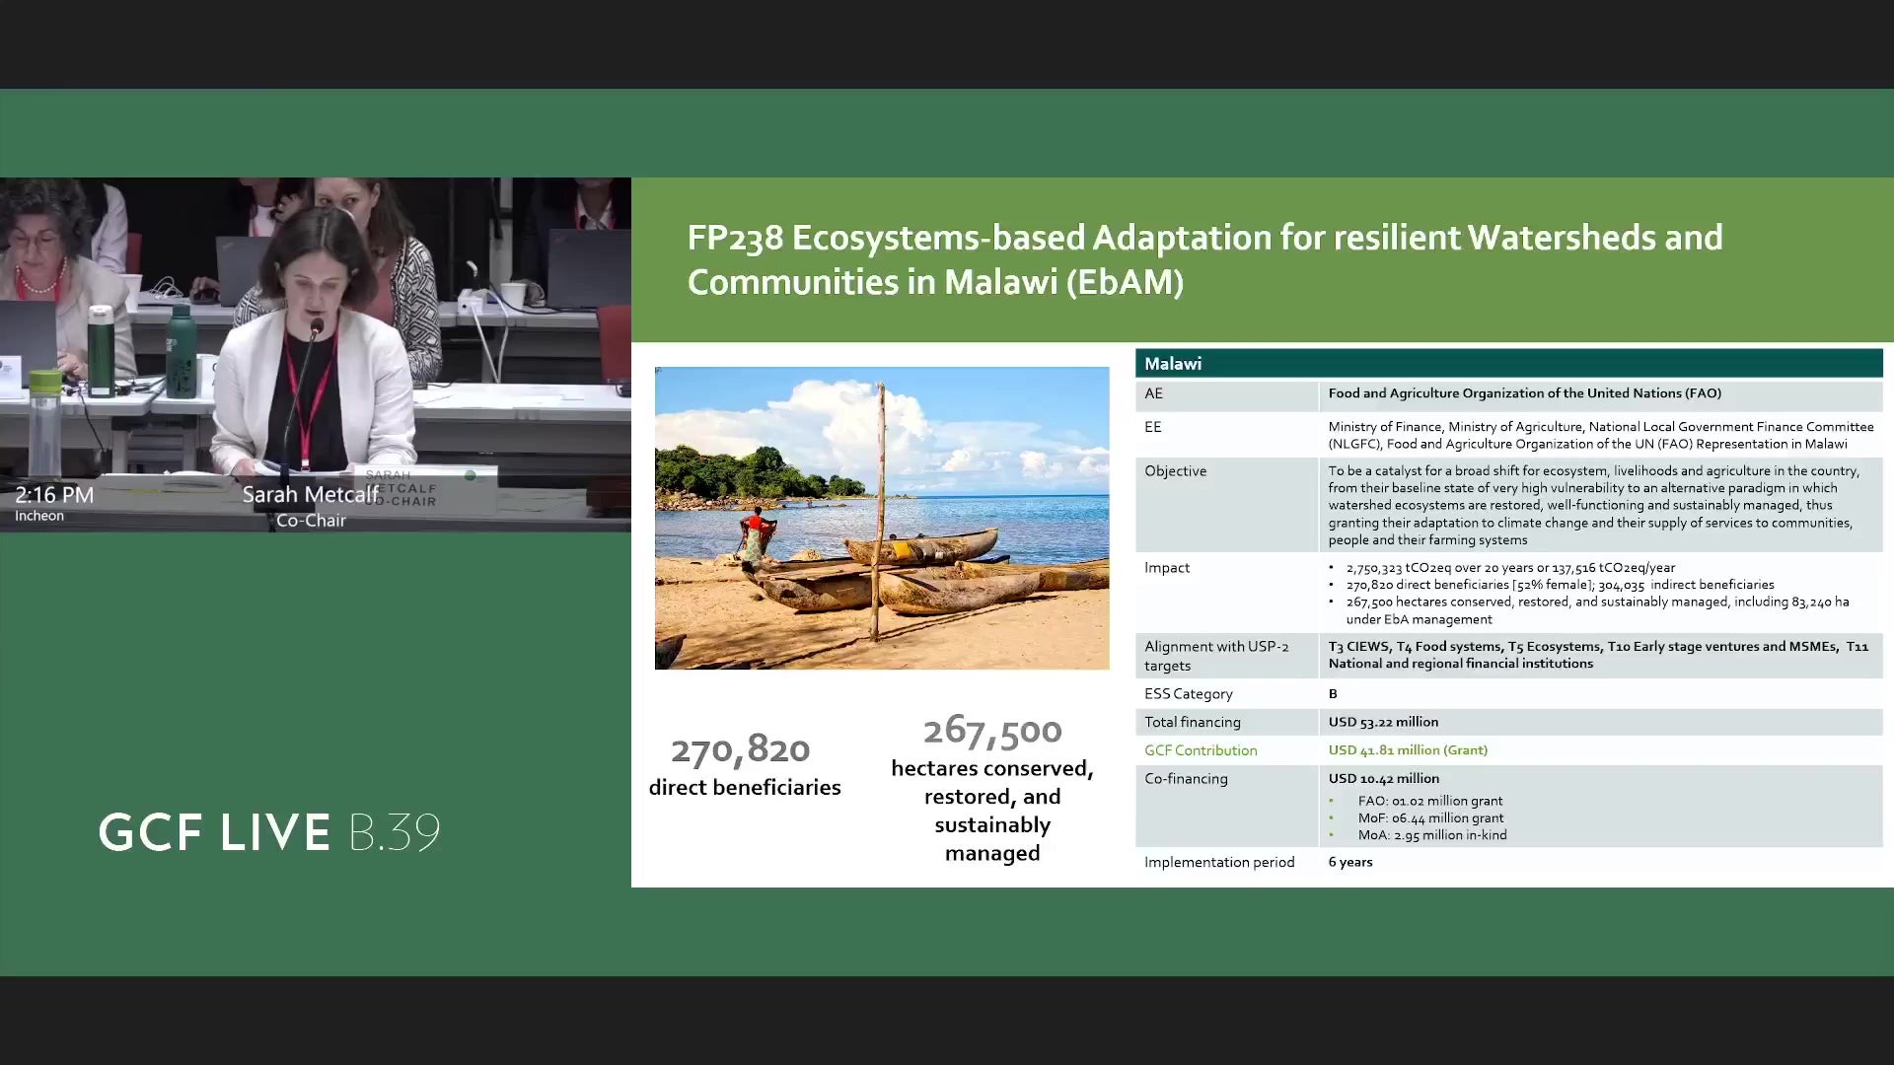The width and height of the screenshot is (1894, 1065).
Task: Click the 'Total financing' row label
Action: 1193,723
